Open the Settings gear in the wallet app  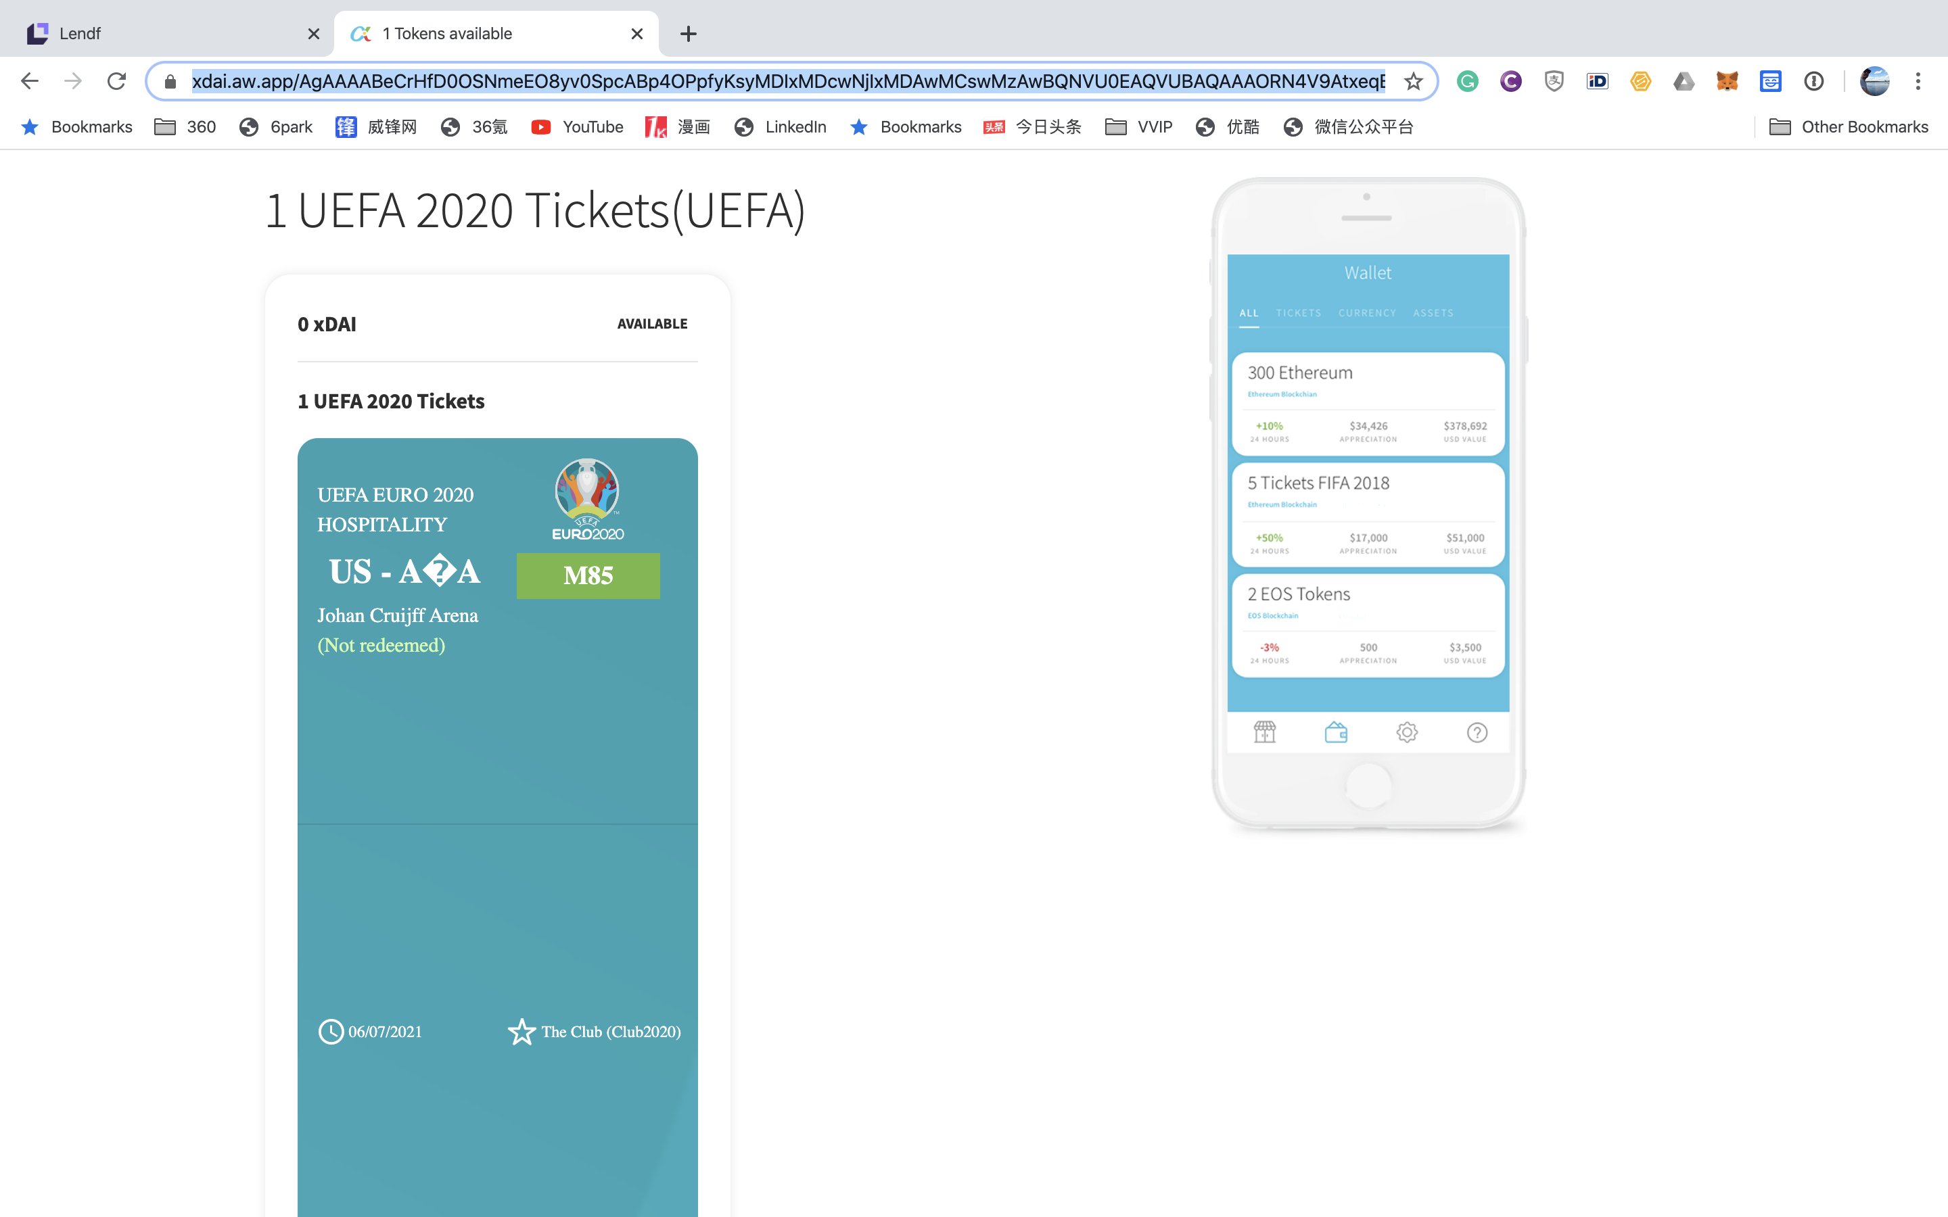point(1407,732)
